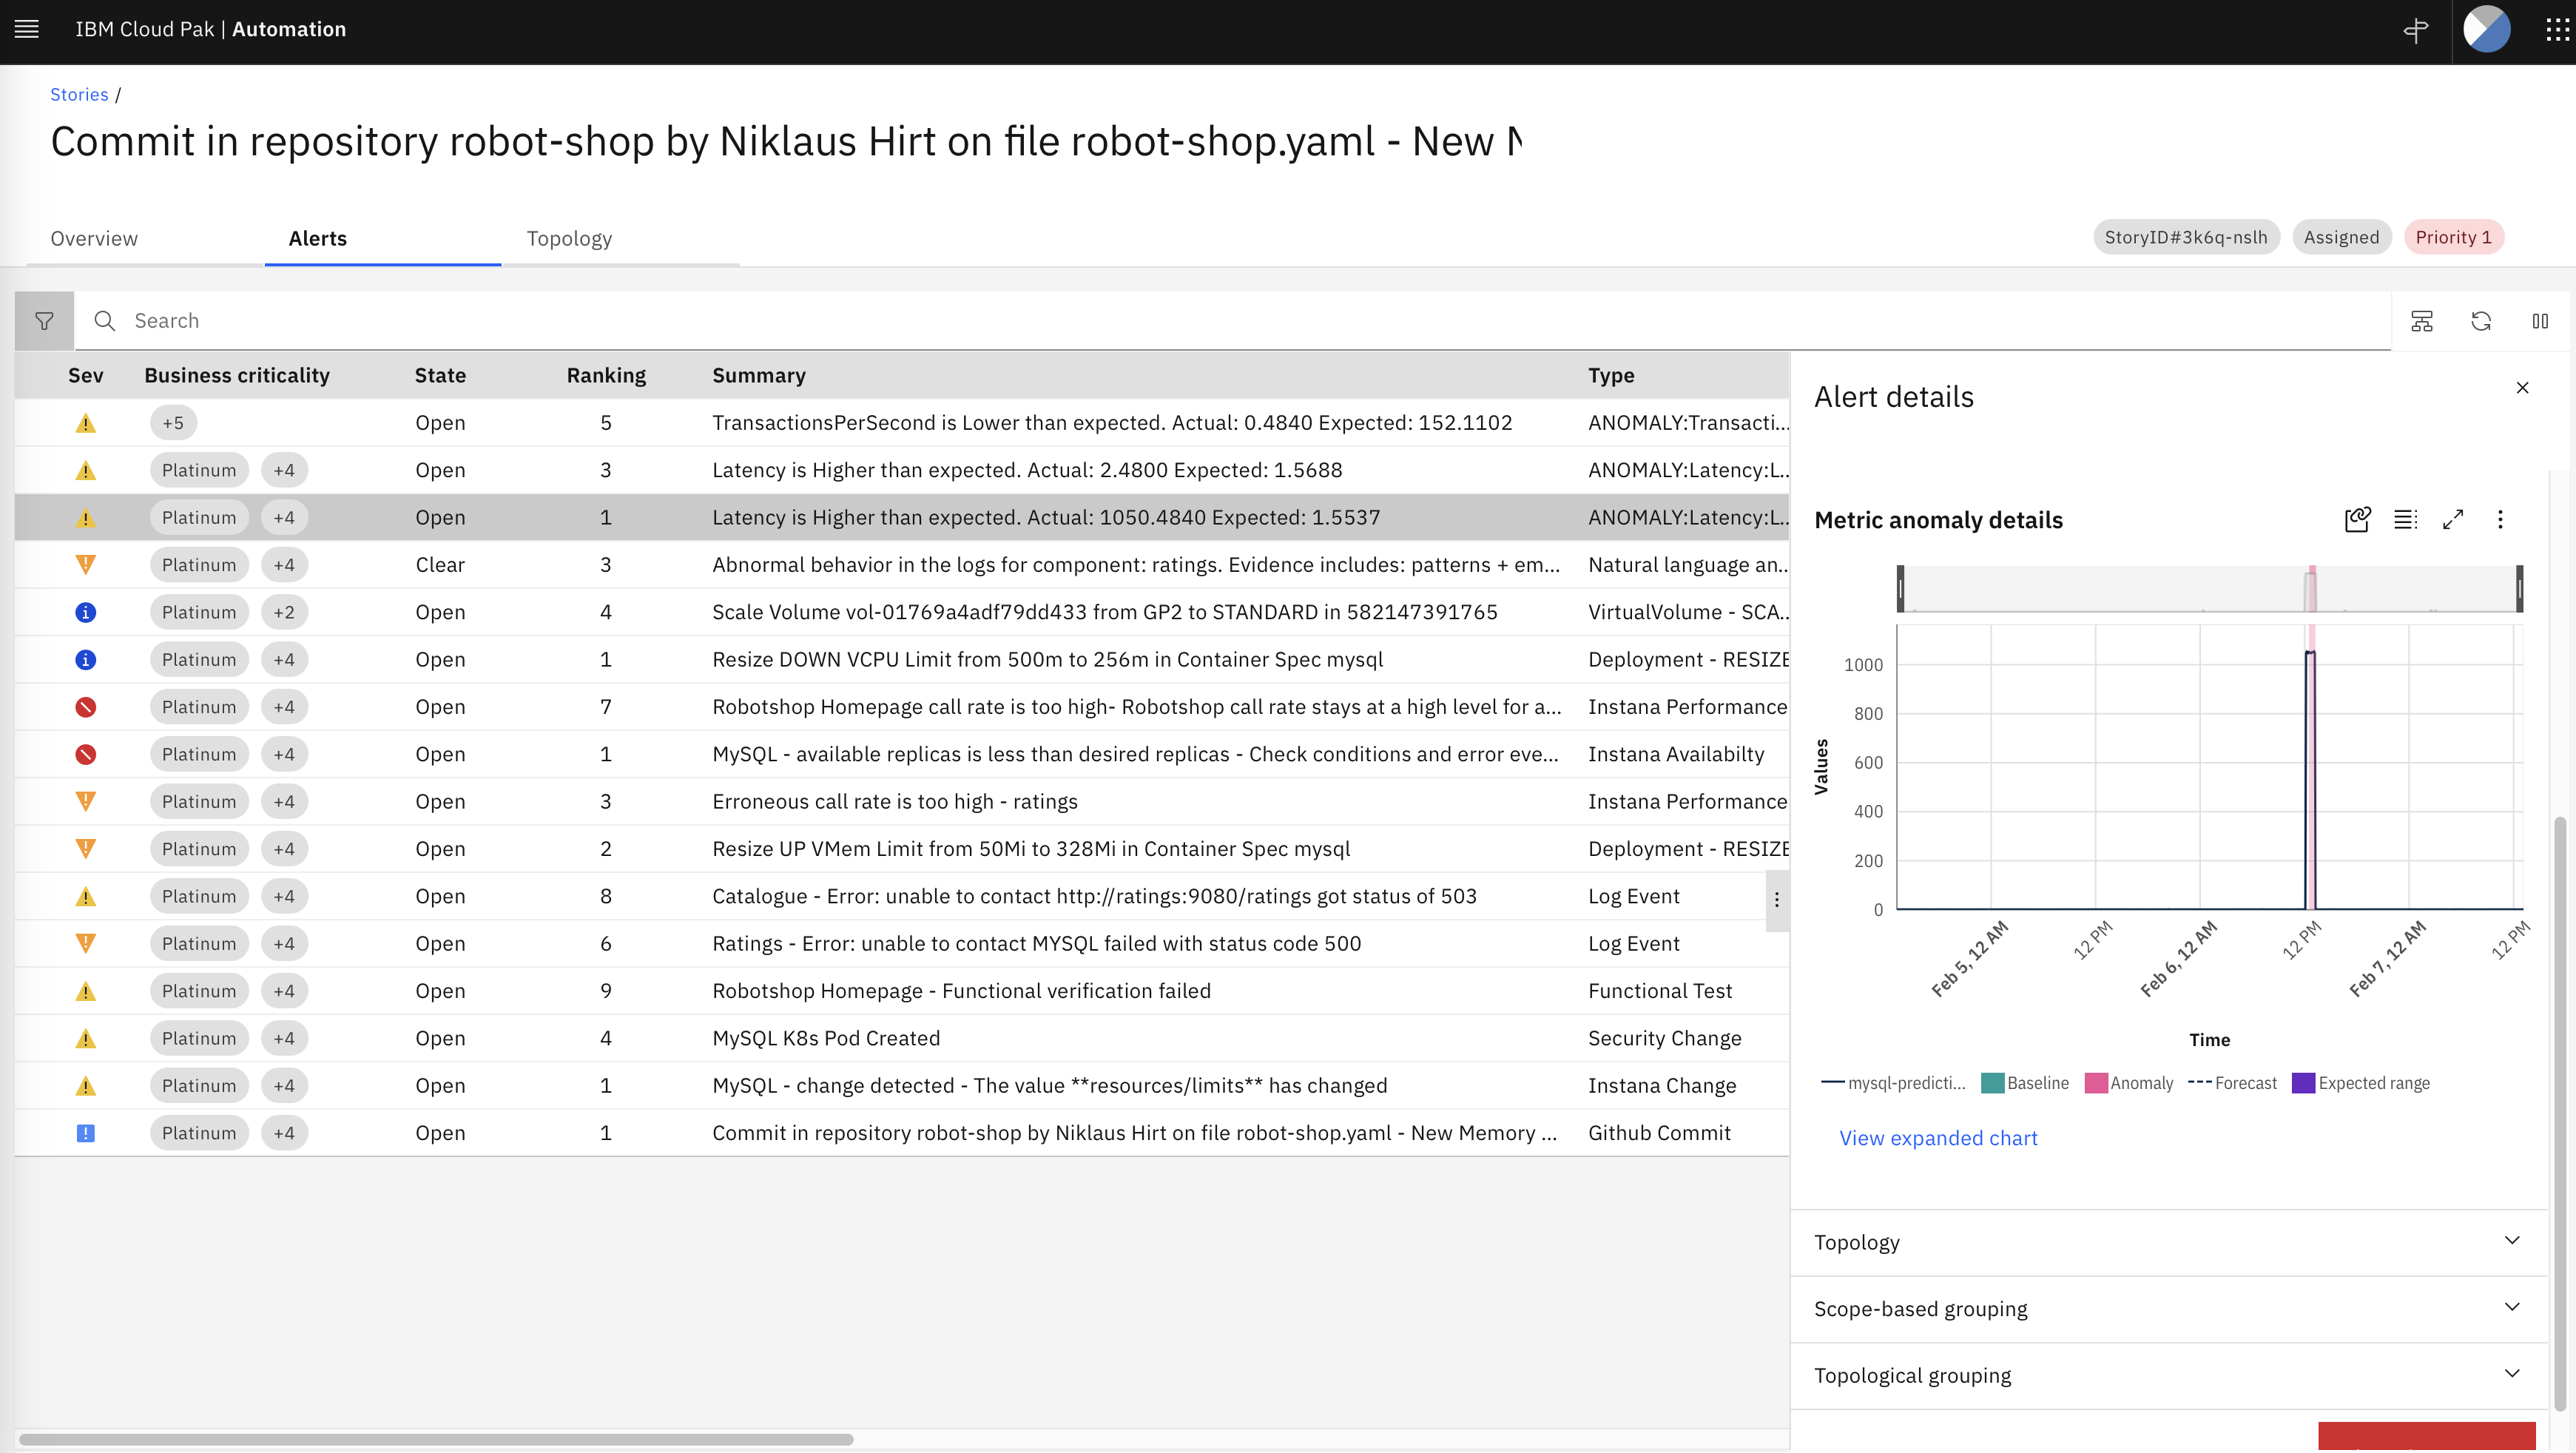Click the Assigned status tag
The image size is (2576, 1453).
(x=2341, y=237)
